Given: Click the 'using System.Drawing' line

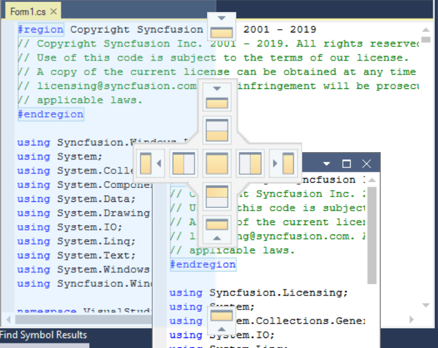Looking at the screenshot, I should point(84,213).
